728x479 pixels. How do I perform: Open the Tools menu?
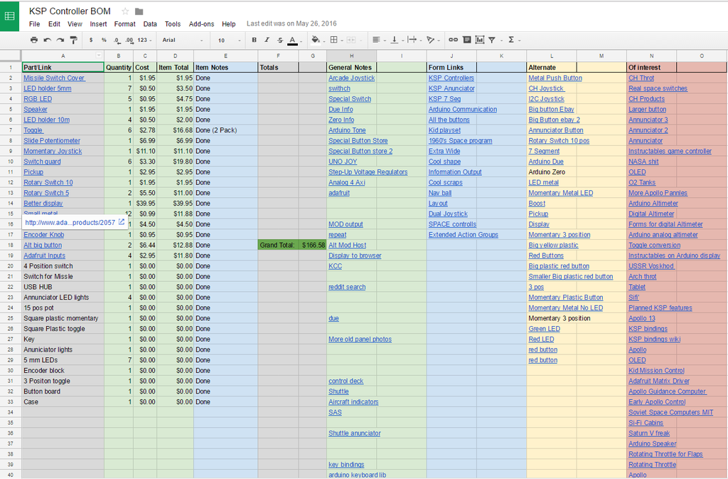[x=173, y=24]
